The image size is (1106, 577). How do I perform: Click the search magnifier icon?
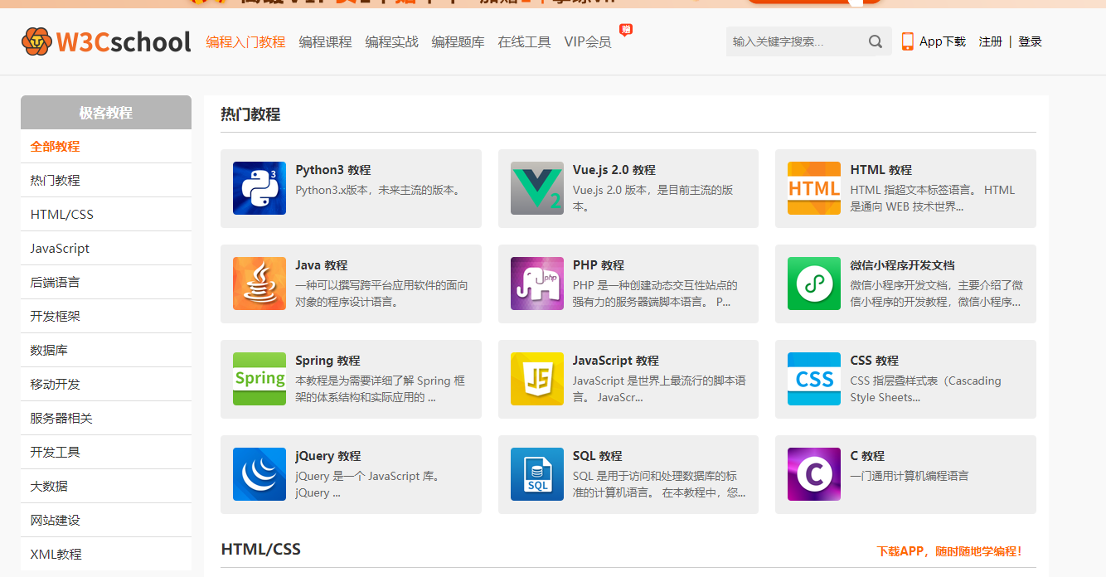click(876, 41)
